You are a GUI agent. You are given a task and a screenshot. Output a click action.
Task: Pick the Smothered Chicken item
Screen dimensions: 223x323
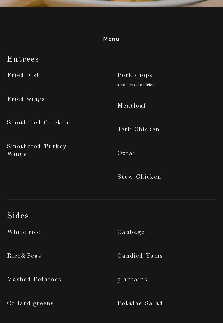38,122
